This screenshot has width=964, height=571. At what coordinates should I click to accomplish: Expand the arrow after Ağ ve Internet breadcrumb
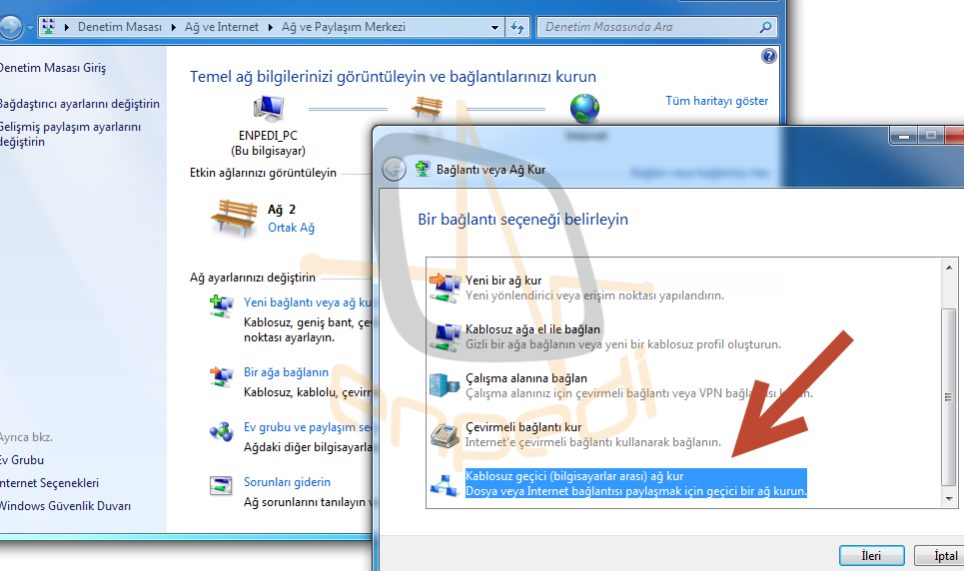tap(270, 27)
